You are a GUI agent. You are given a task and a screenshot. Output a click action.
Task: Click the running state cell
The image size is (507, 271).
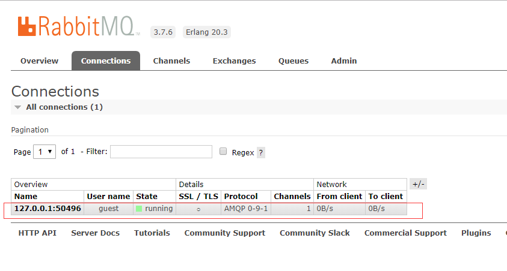(155, 209)
